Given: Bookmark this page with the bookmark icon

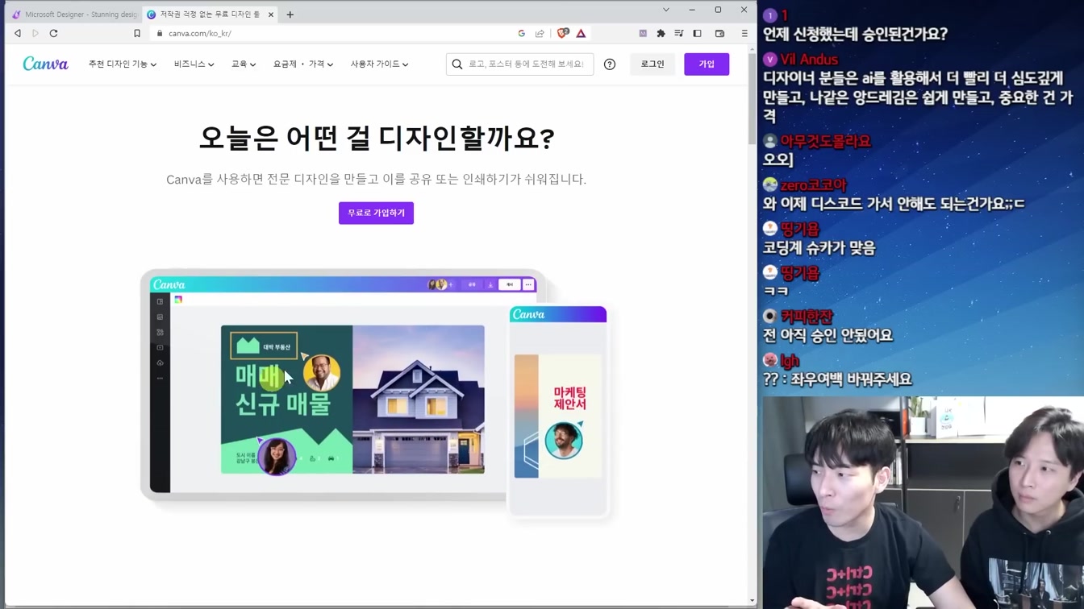Looking at the screenshot, I should point(137,33).
